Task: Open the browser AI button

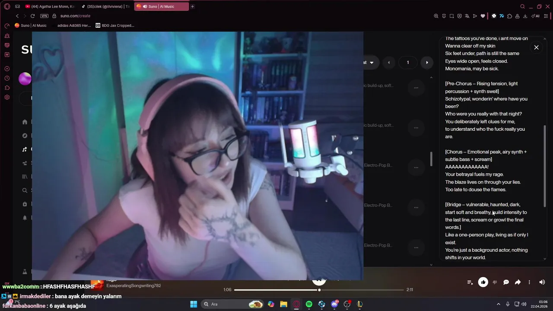Action: pyautogui.click(x=536, y=16)
